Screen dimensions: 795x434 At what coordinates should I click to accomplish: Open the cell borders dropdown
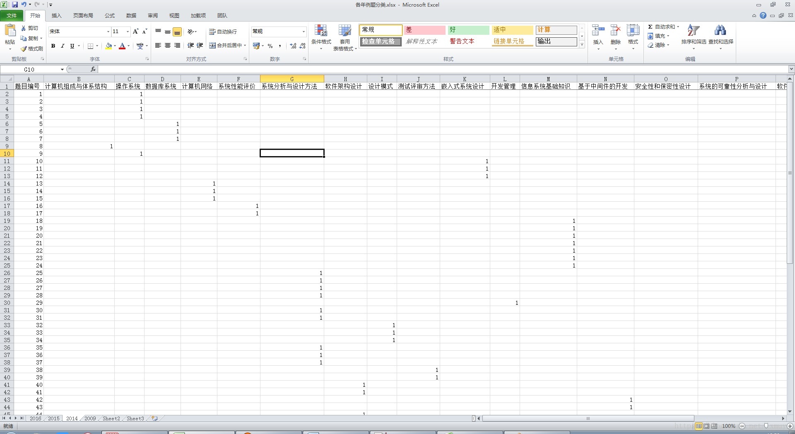pyautogui.click(x=97, y=46)
